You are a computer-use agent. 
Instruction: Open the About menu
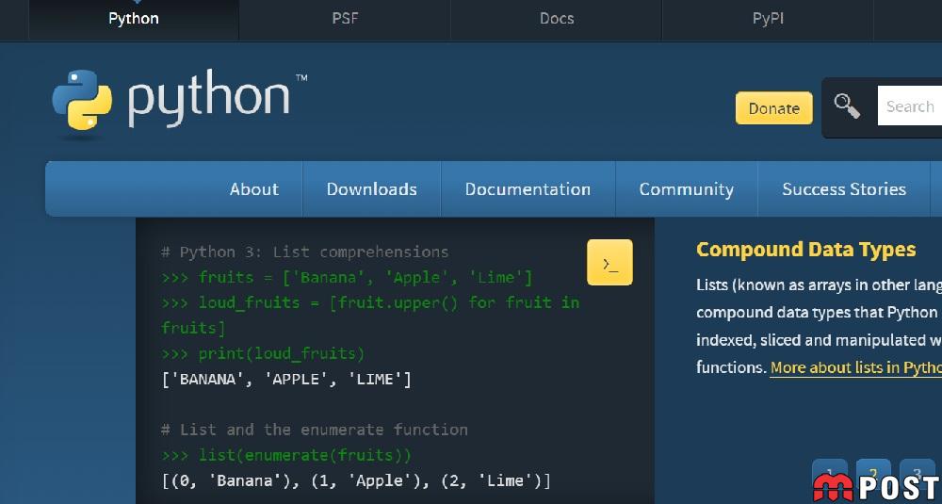[x=253, y=189]
